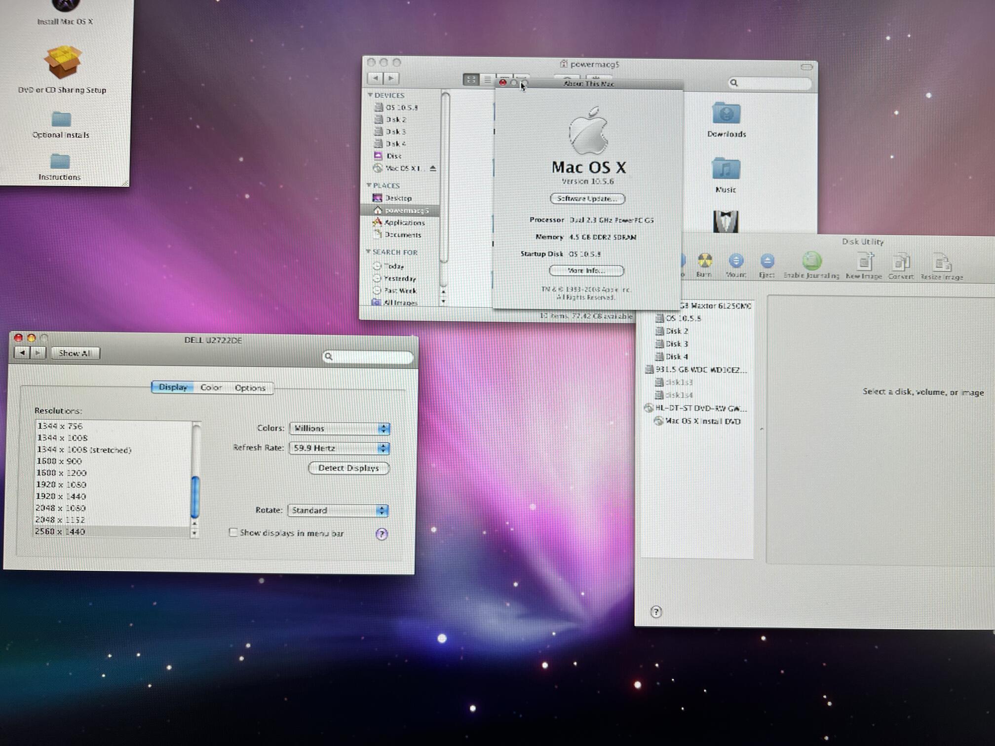Select 1600 x 1200 resolution
This screenshot has width=995, height=746.
[x=112, y=473]
